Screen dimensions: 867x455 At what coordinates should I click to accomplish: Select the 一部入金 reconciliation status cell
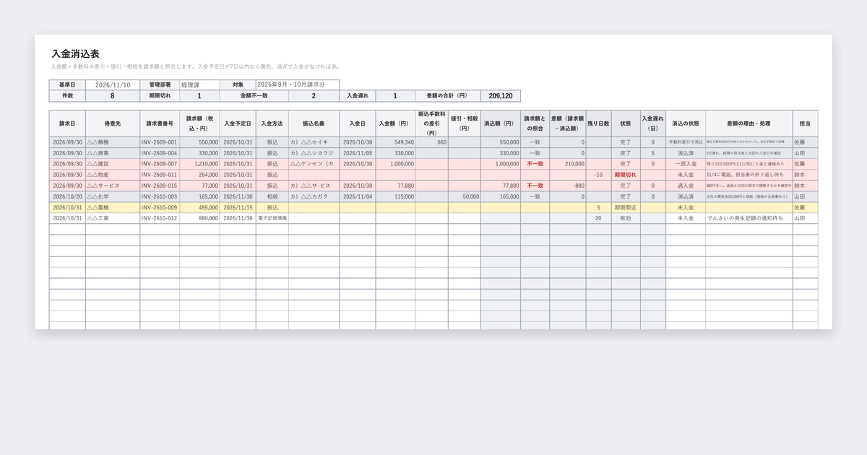tap(686, 164)
